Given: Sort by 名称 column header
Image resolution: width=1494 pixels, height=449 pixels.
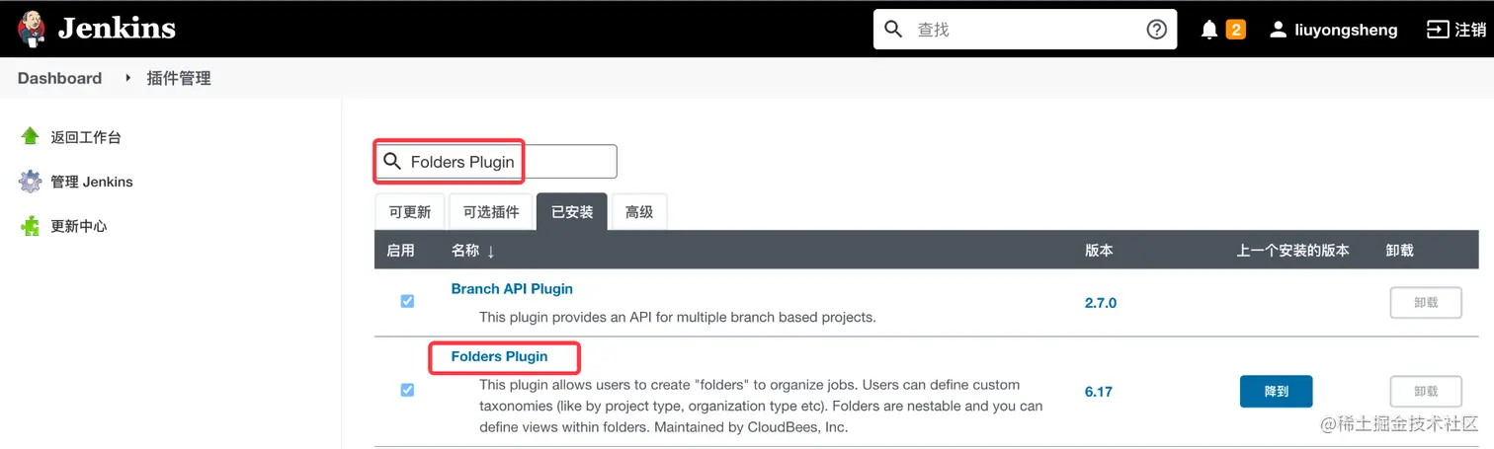Looking at the screenshot, I should click(x=473, y=251).
